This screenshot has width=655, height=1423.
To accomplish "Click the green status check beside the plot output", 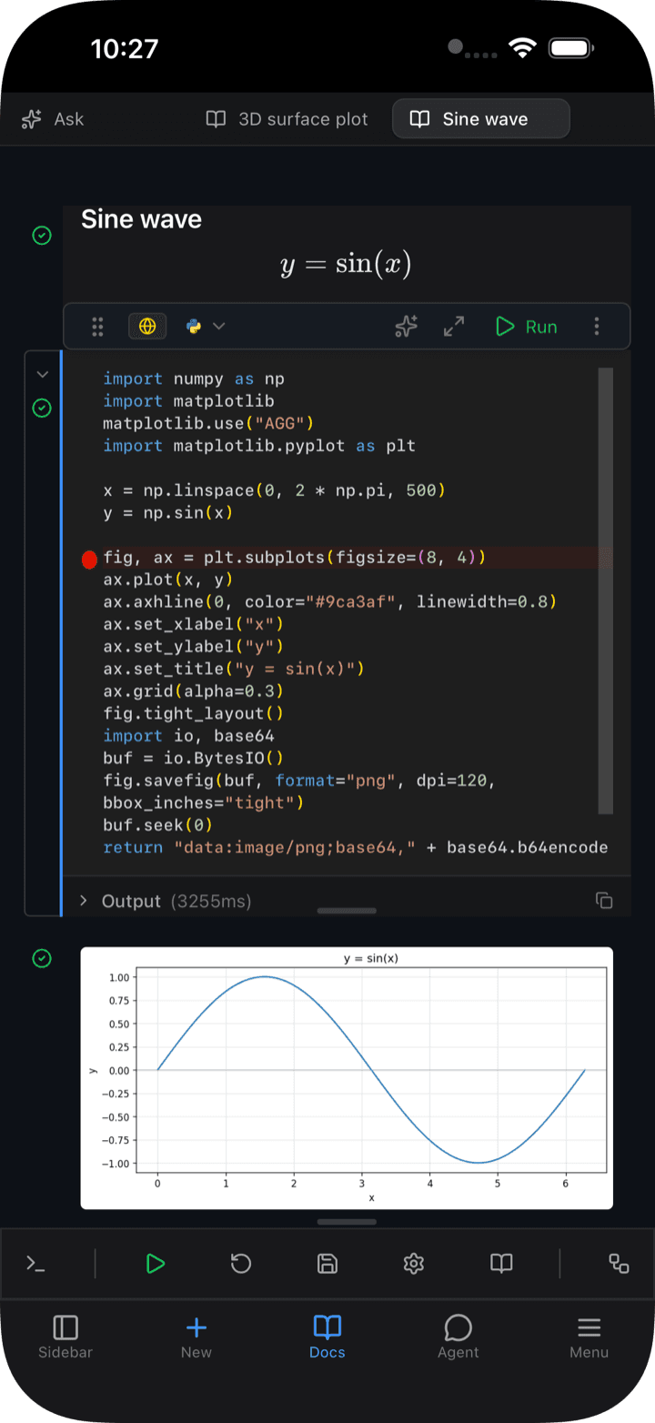I will pos(42,958).
